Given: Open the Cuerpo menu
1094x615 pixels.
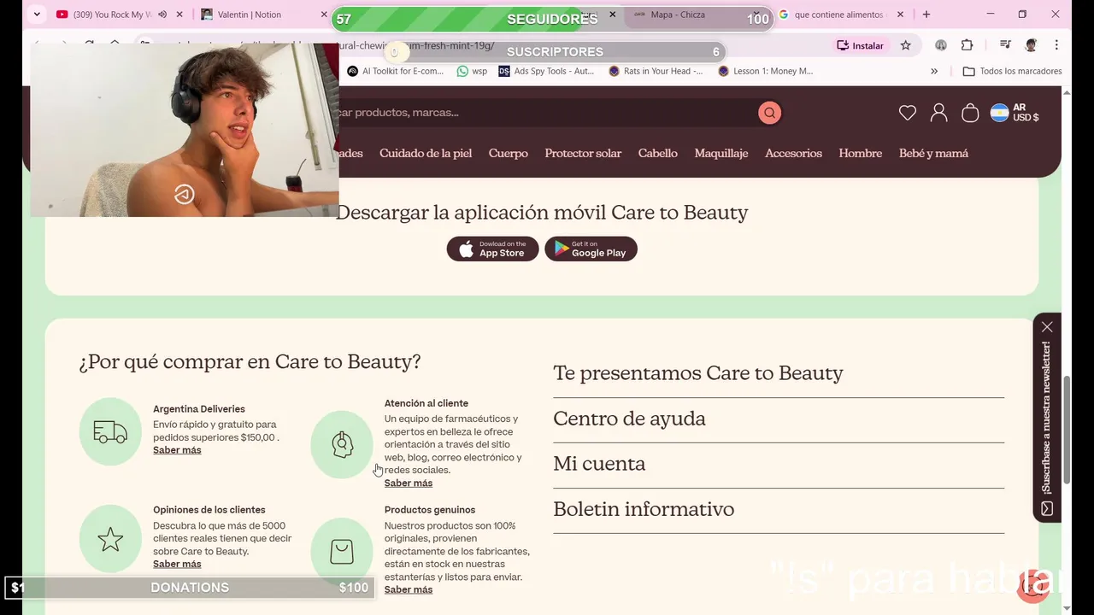Looking at the screenshot, I should click(x=509, y=153).
